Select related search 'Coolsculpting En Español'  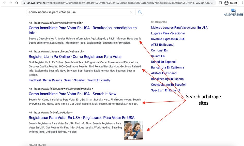click(168, 85)
